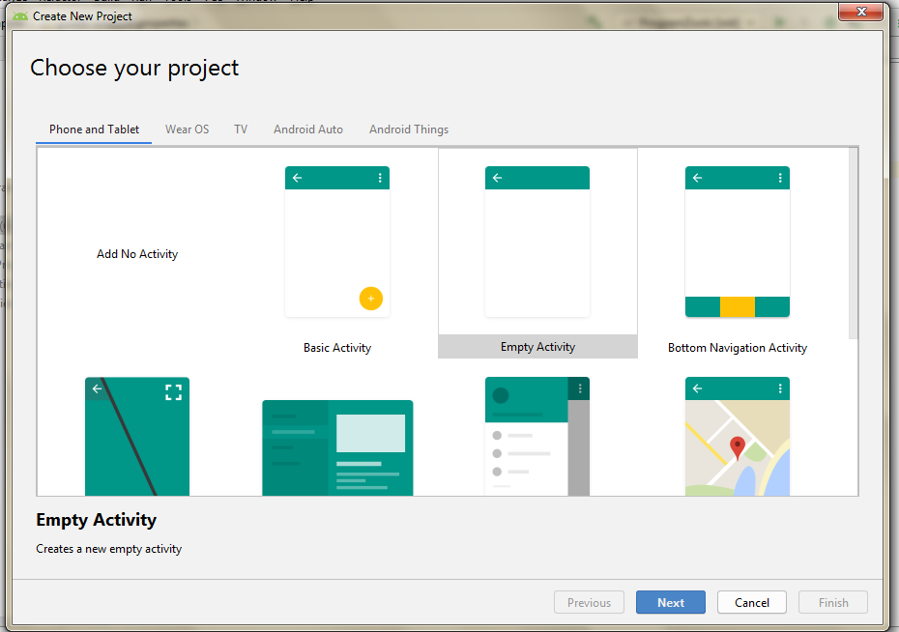
Task: Select the Google Maps Activity thumbnail
Action: tap(738, 436)
